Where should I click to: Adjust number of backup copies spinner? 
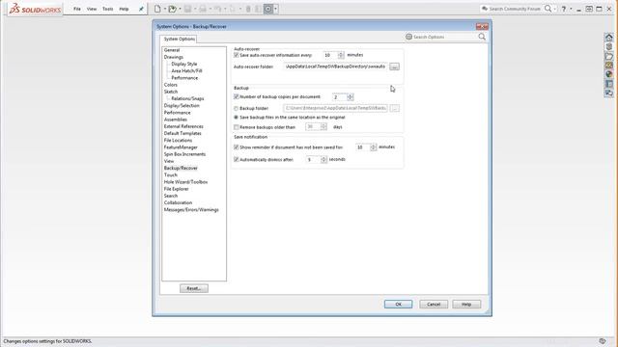coord(350,96)
